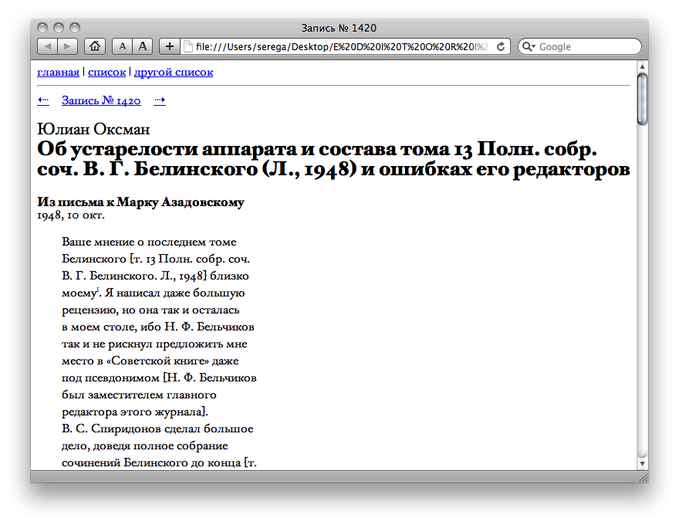Go back using the Safari back arrow
Image resolution: width=679 pixels, height=525 pixels.
pyautogui.click(x=48, y=46)
